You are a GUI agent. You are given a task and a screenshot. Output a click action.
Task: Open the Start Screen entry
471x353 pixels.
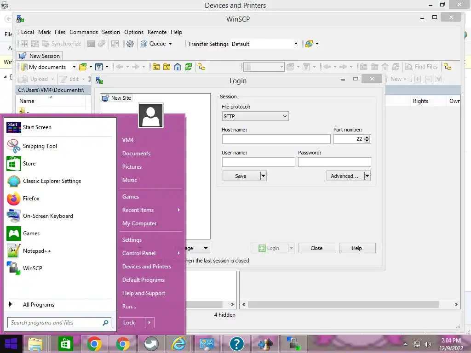point(59,127)
